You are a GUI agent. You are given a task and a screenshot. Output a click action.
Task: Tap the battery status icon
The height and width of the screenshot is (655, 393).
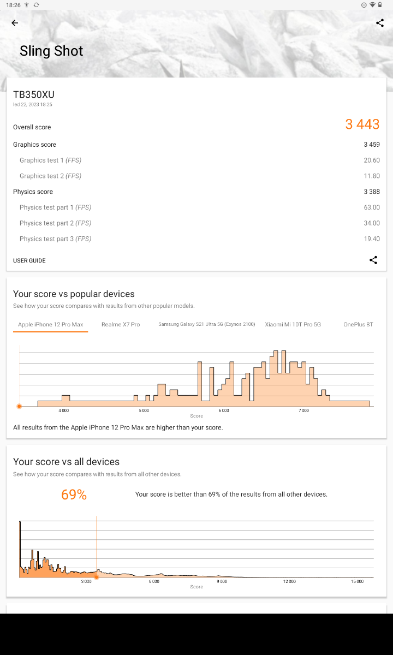(380, 5)
